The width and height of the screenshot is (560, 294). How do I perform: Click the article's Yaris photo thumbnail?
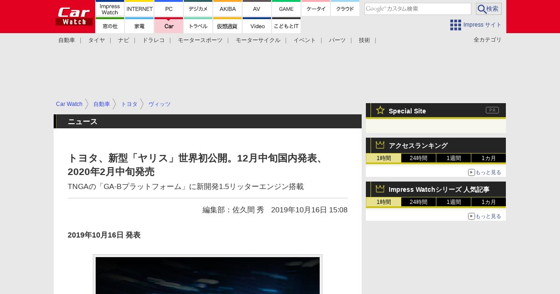tap(208, 275)
